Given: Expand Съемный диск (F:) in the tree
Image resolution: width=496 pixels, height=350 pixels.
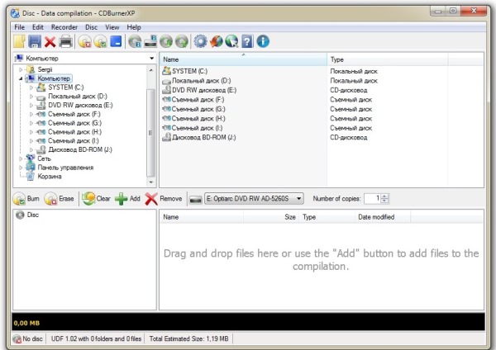Looking at the screenshot, I should 31,114.
